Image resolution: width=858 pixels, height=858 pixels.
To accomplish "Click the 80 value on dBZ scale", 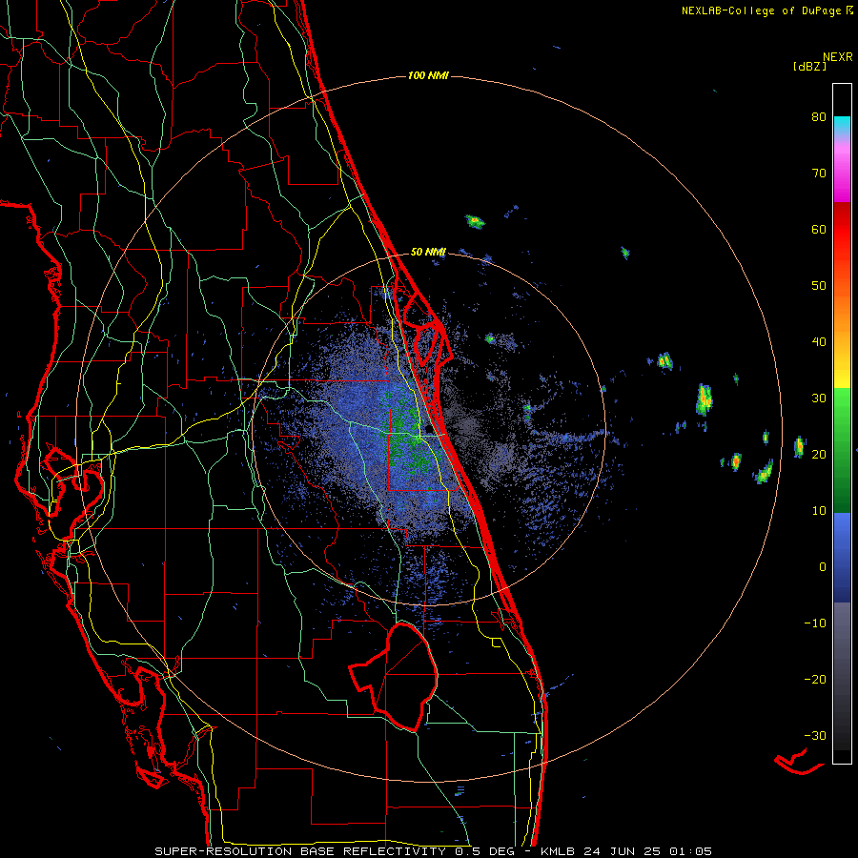I will point(819,117).
